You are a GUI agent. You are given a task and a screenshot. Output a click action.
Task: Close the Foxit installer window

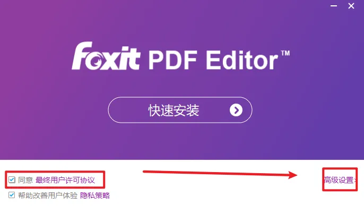351,6
